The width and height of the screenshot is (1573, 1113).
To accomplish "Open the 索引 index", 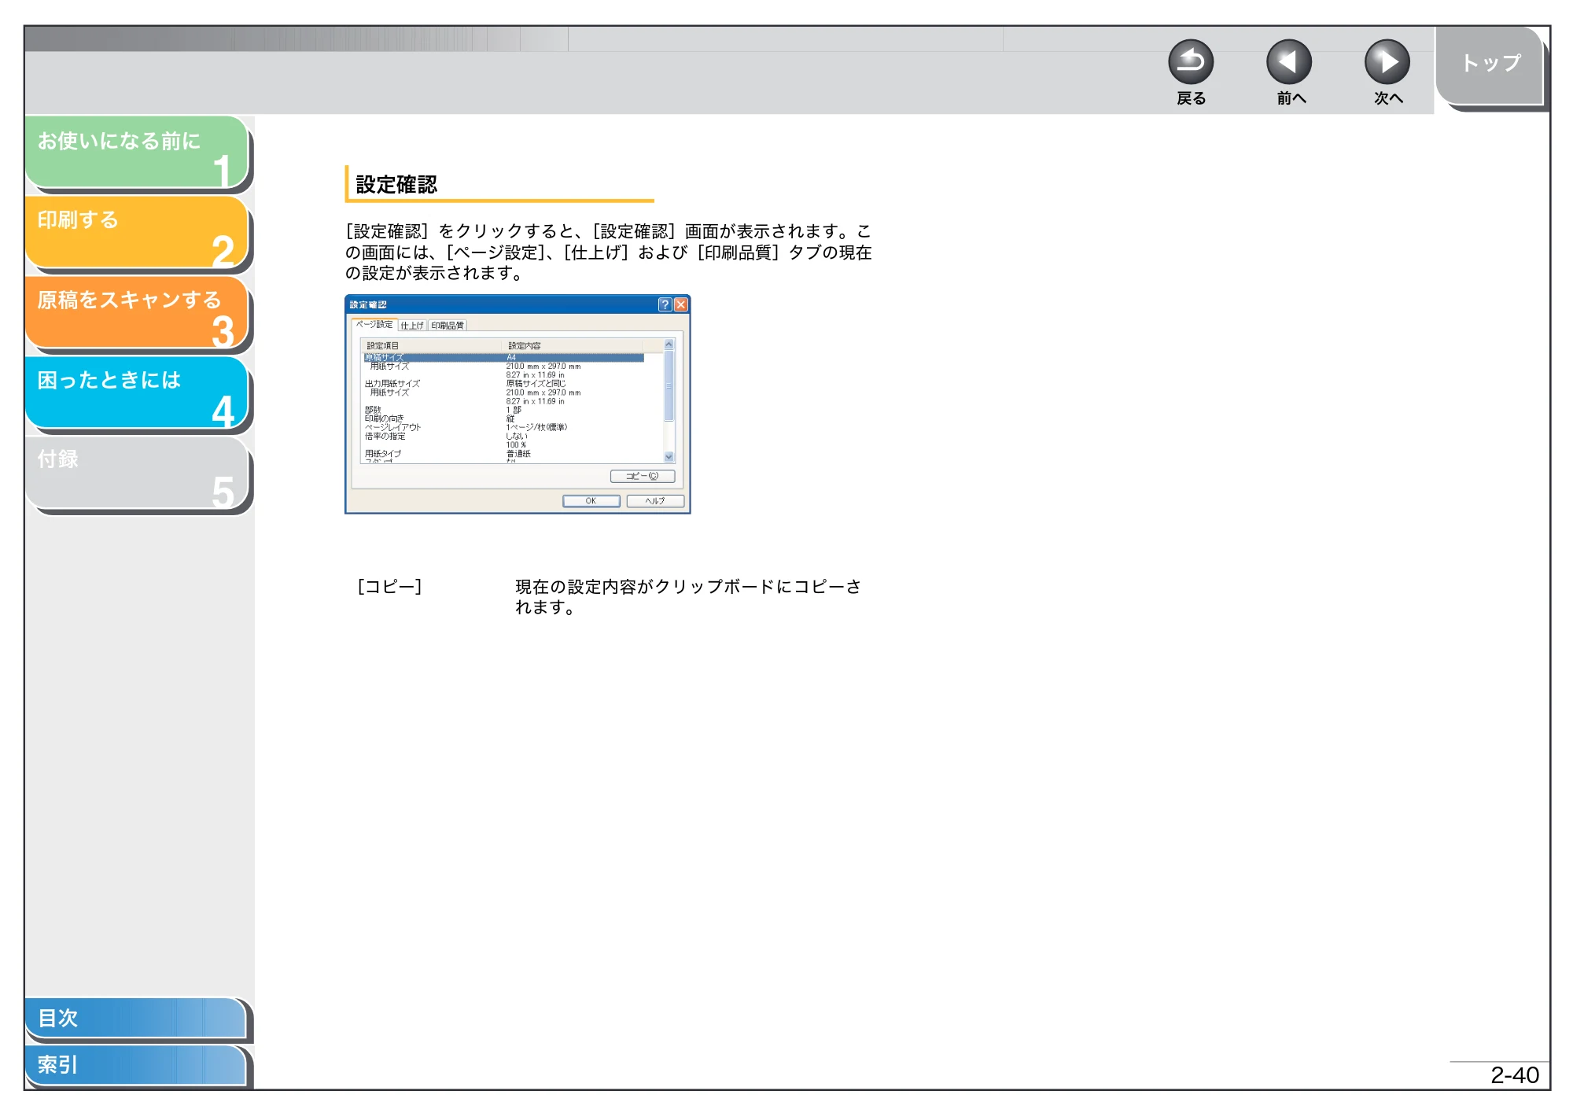I will pyautogui.click(x=135, y=1065).
